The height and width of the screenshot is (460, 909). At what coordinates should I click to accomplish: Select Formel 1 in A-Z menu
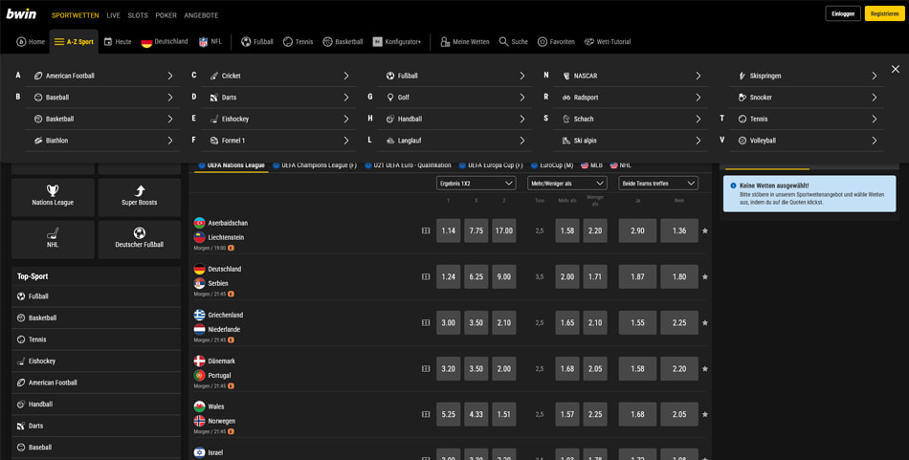[278, 141]
